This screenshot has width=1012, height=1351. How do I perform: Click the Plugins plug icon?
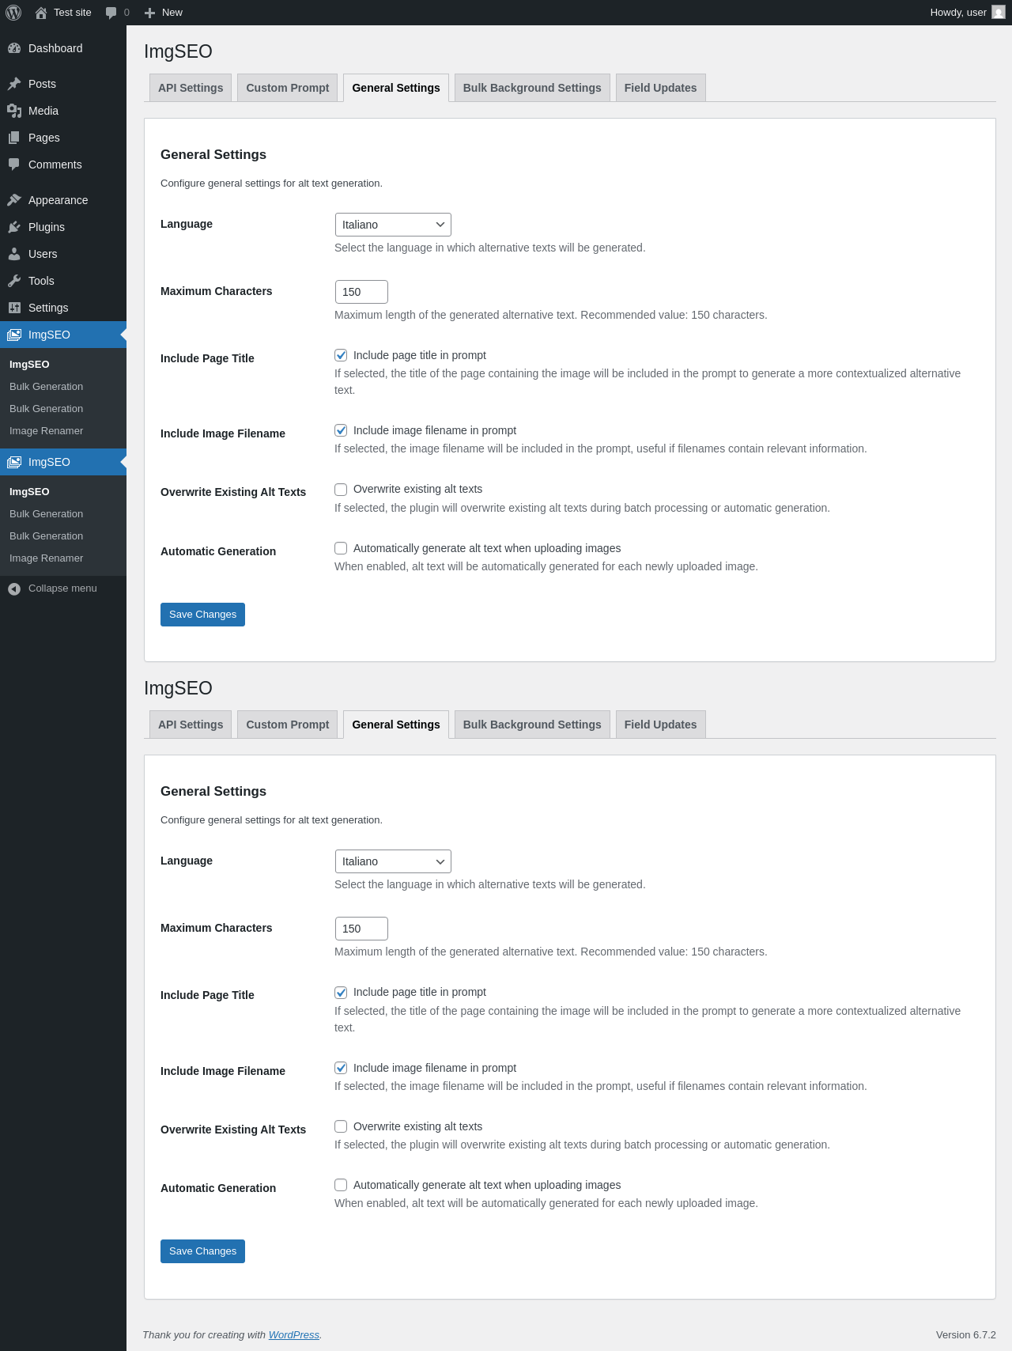14,227
